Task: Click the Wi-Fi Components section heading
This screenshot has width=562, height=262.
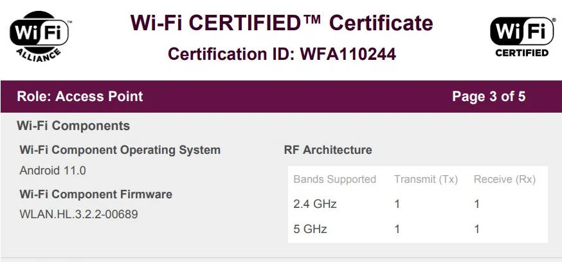Action: tap(73, 126)
